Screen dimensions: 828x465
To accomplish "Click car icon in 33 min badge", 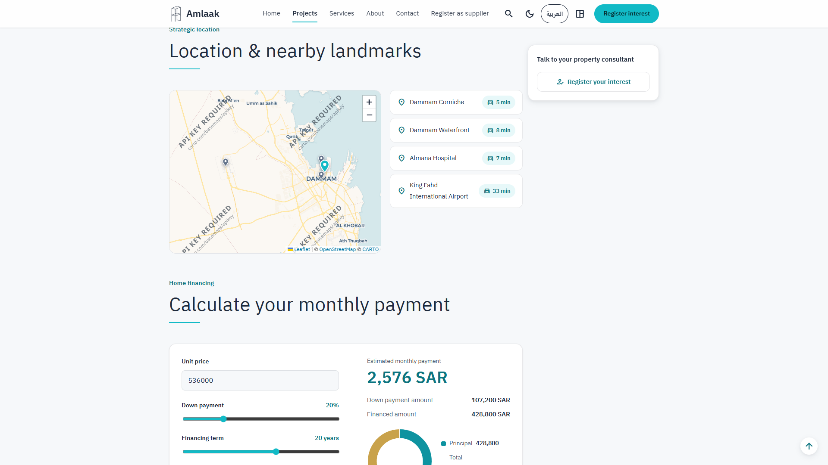I will (487, 191).
